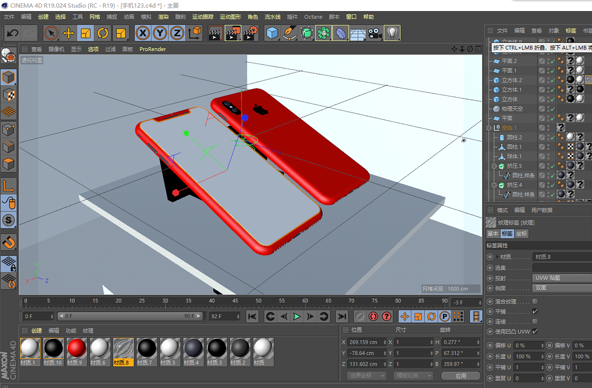Open the 世界坐标 dropdown in coordinates panel
This screenshot has height=388, width=592.
(367, 376)
